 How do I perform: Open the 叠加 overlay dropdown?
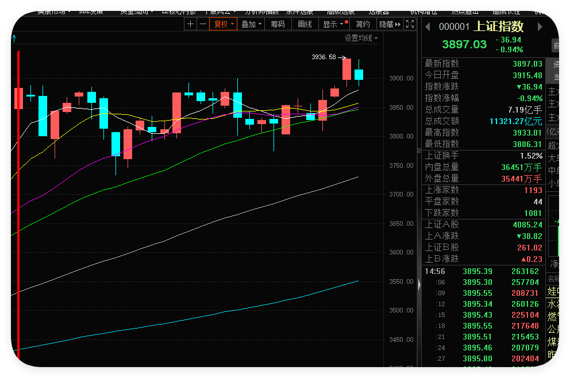tap(251, 24)
